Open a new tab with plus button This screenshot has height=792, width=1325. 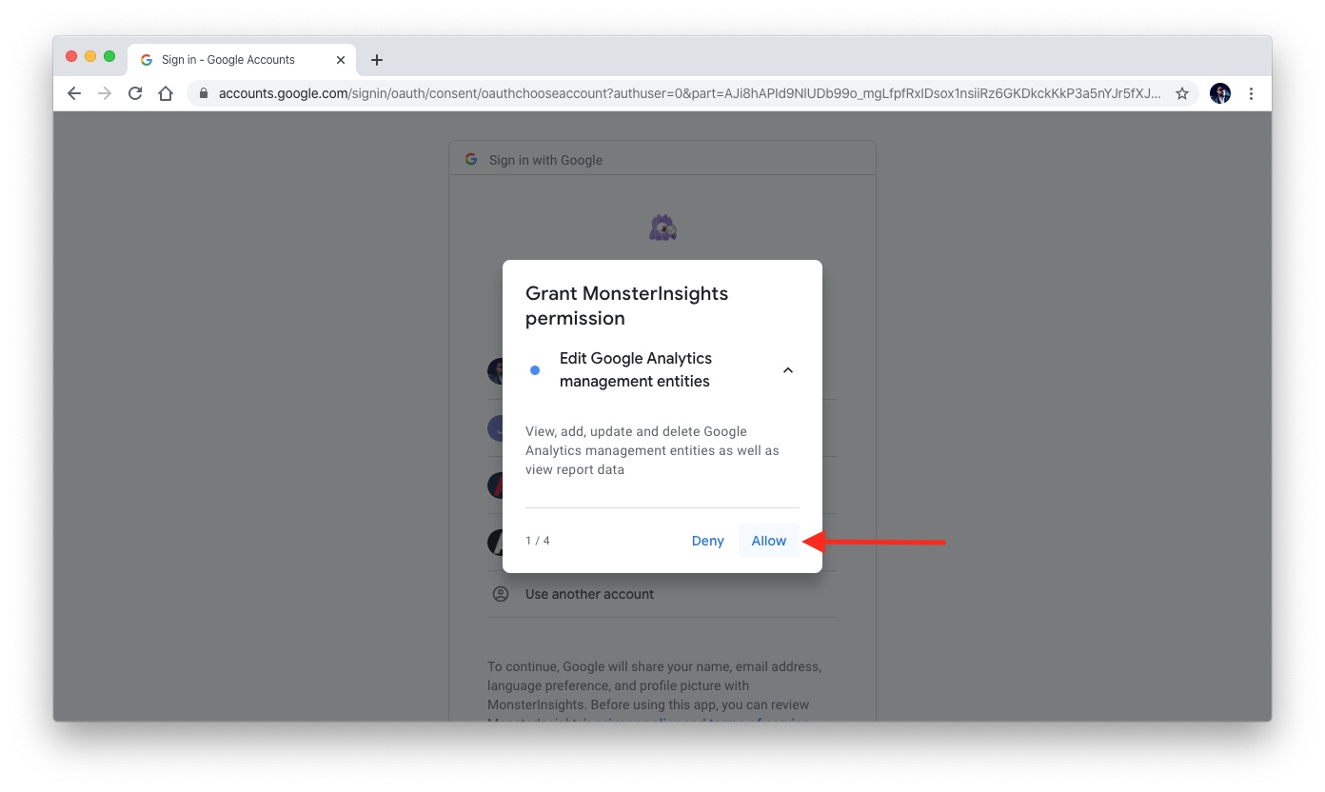(377, 60)
